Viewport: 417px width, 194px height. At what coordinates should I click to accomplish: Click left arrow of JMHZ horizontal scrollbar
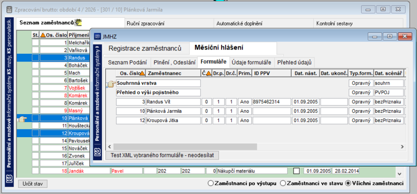point(109,147)
